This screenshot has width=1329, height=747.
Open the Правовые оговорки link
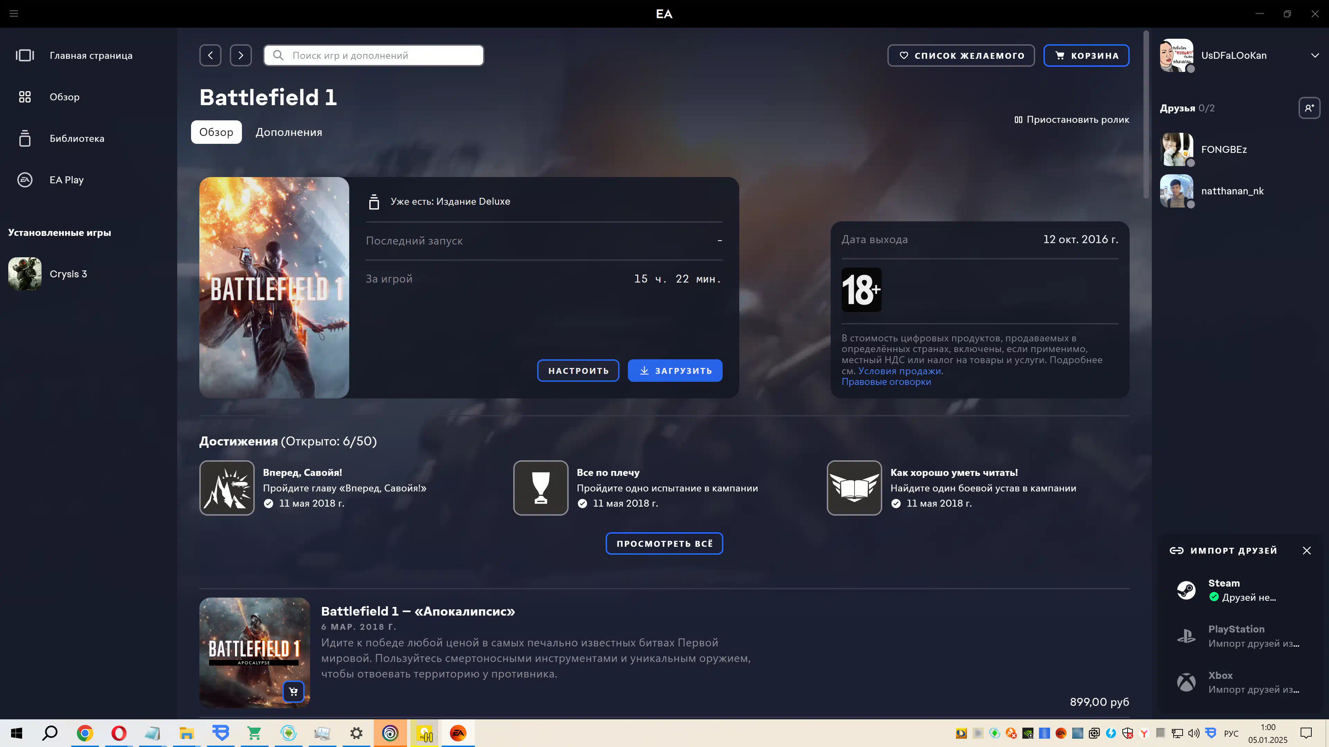tap(886, 382)
